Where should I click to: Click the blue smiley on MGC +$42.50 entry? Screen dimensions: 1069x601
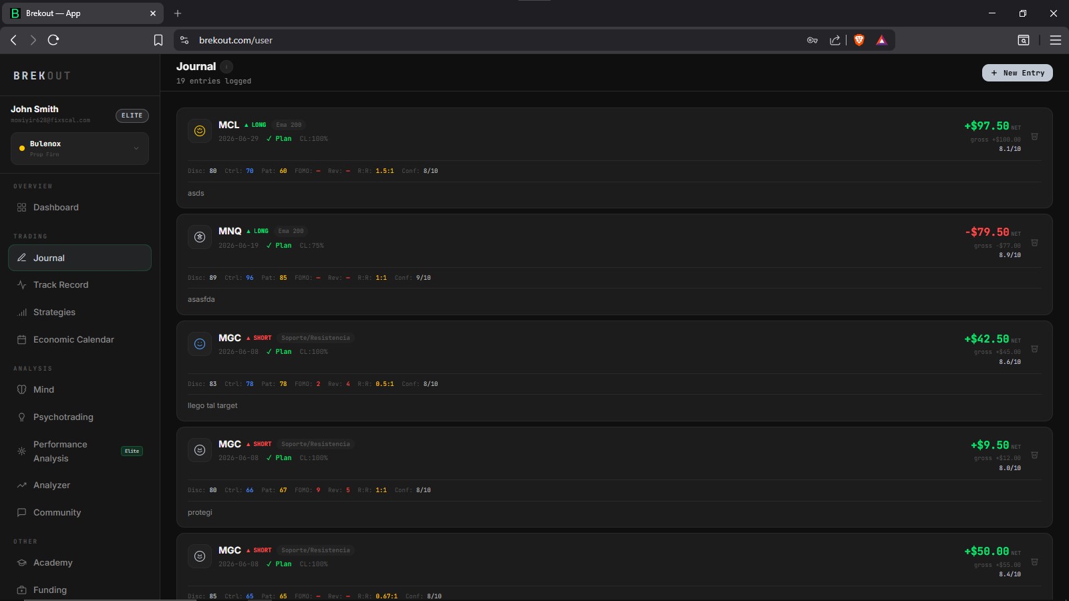200,344
